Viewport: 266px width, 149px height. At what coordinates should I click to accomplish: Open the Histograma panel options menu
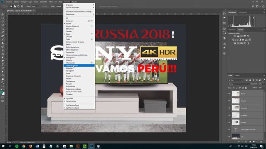(264, 12)
